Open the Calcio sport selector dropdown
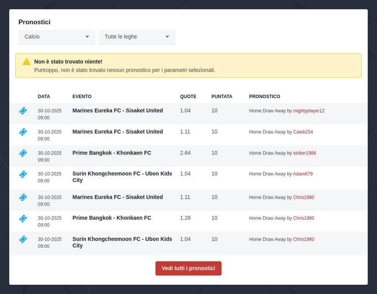The image size is (377, 294). pyautogui.click(x=57, y=36)
